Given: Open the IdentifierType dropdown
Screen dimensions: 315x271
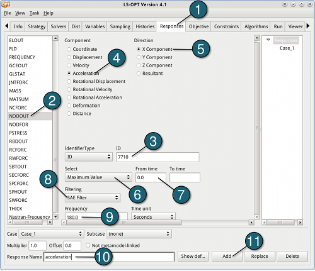Looking at the screenshot, I should (88, 157).
